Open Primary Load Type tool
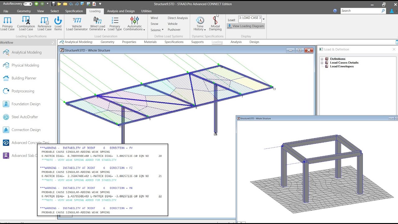Viewport: 398px width, 224px height. click(115, 23)
